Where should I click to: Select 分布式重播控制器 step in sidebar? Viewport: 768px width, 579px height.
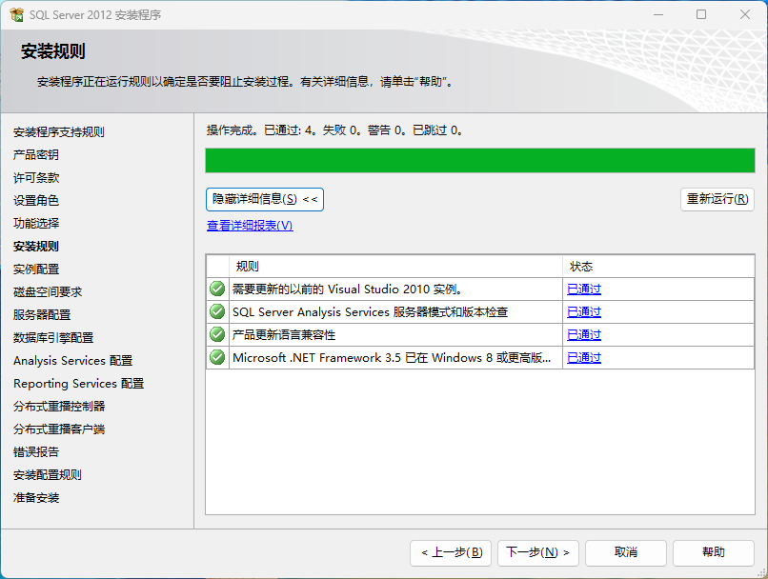[x=59, y=407]
